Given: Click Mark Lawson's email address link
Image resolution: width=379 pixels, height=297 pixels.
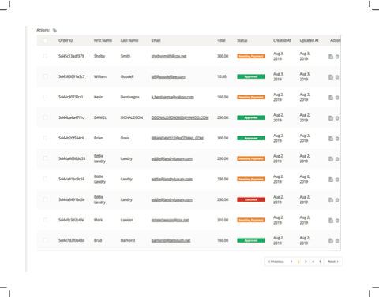Looking at the screenshot, I should [x=170, y=220].
